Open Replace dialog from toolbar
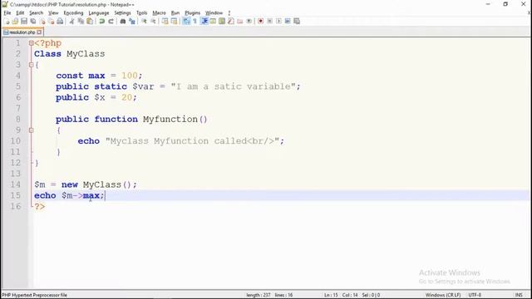This screenshot has height=299, width=532. coord(132,21)
